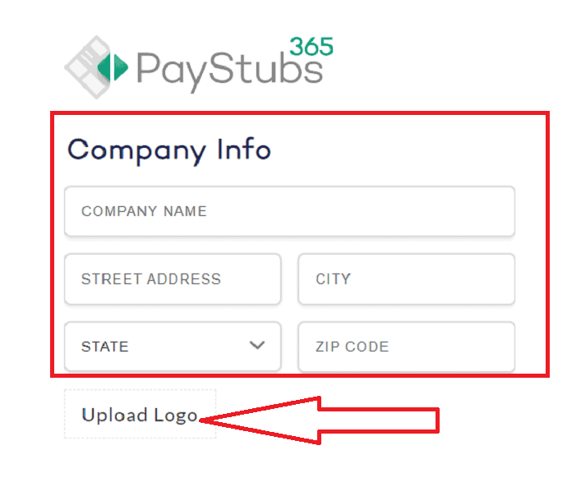Focus the COMPANY NAME input field

tap(289, 211)
